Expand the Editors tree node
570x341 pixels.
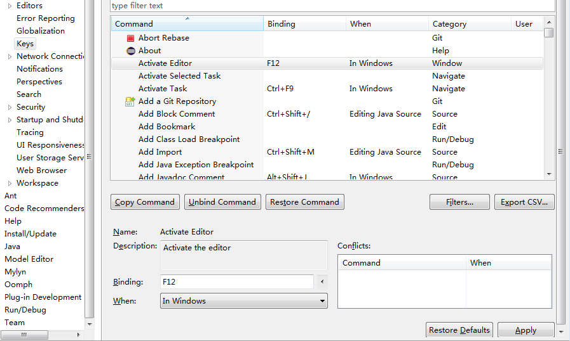coord(10,6)
